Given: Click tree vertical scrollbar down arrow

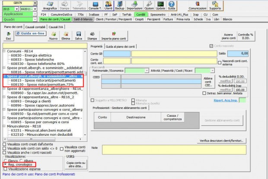Looking at the screenshot, I should tap(85, 135).
